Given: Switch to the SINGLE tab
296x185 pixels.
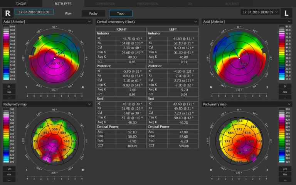Looking at the screenshot, I should (21, 3).
